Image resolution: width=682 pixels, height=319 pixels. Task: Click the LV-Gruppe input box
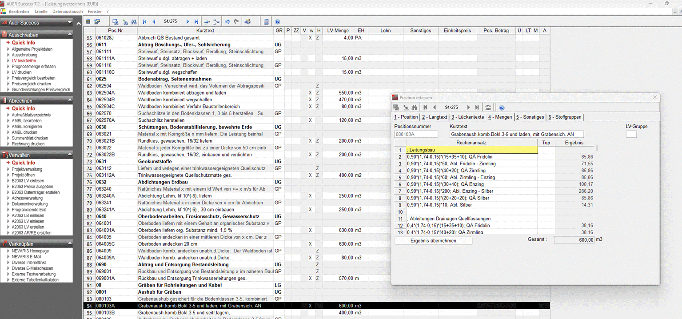(631, 134)
